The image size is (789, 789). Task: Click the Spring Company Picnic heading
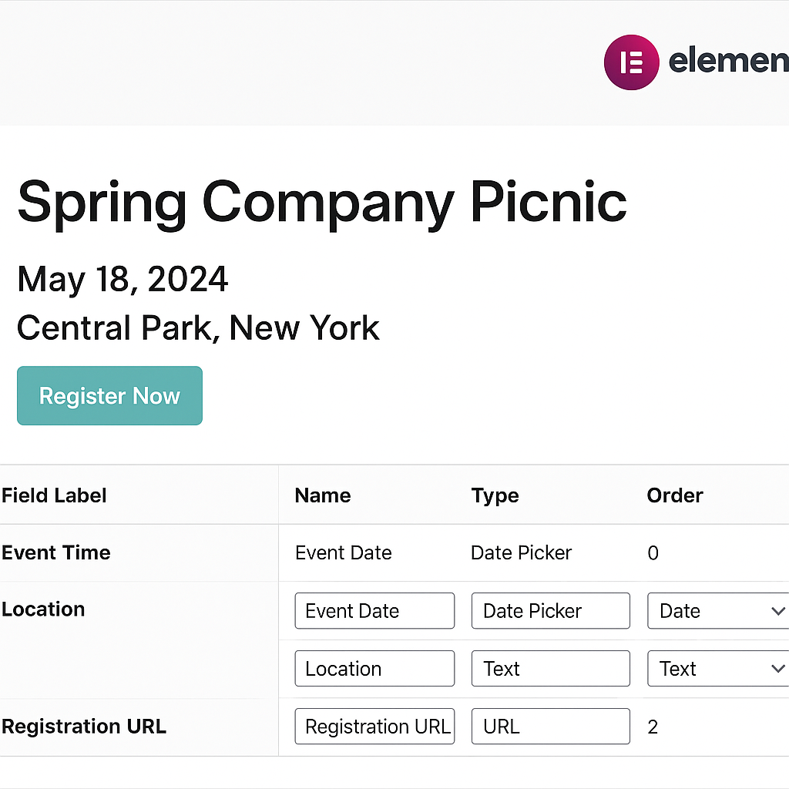pyautogui.click(x=322, y=202)
